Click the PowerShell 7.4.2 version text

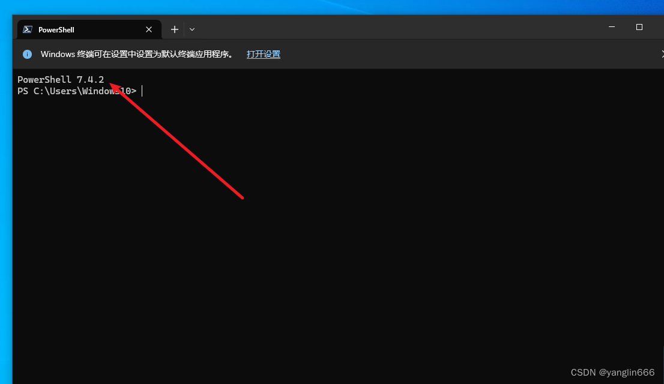tap(61, 80)
